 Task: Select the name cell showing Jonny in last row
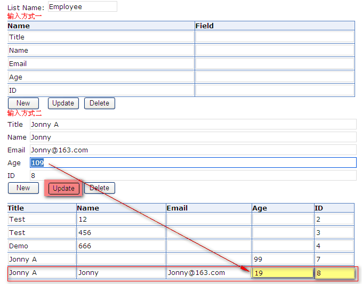[x=121, y=273]
